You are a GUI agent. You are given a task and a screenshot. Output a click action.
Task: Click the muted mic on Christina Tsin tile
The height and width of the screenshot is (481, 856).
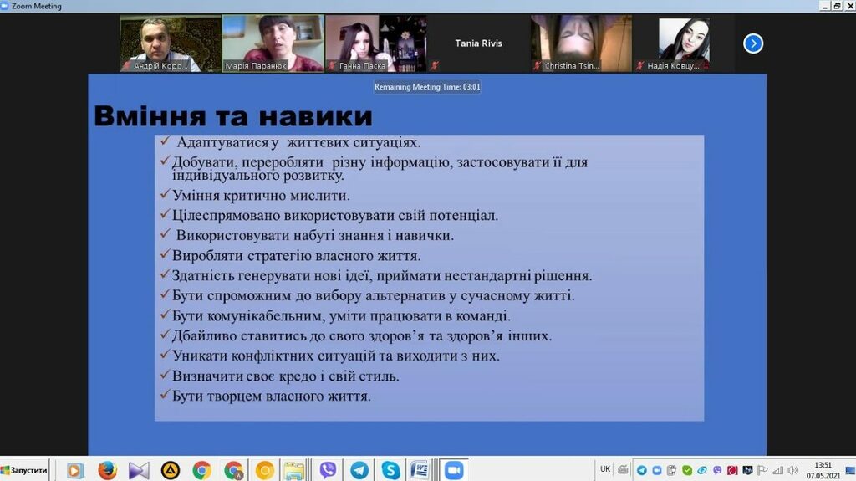click(x=538, y=65)
